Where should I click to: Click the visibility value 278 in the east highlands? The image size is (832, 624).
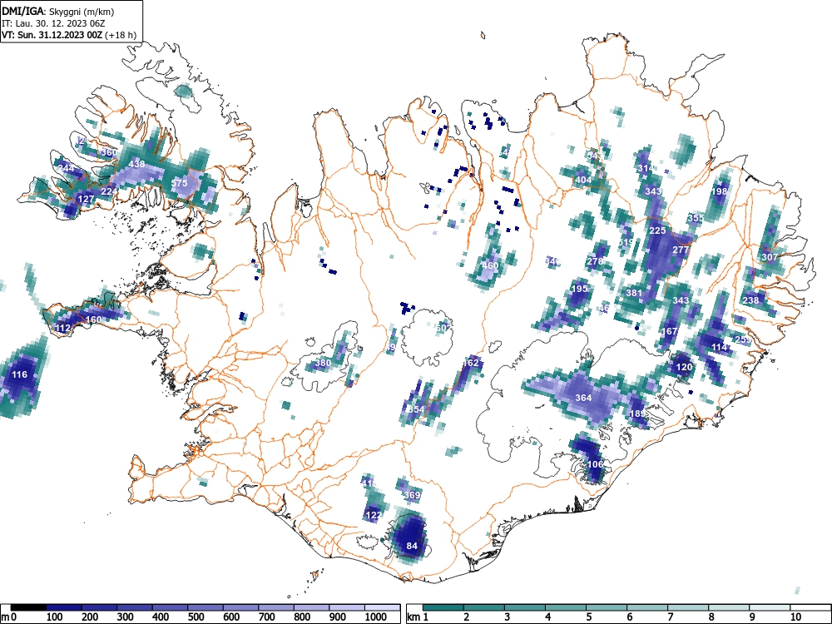[x=595, y=261]
